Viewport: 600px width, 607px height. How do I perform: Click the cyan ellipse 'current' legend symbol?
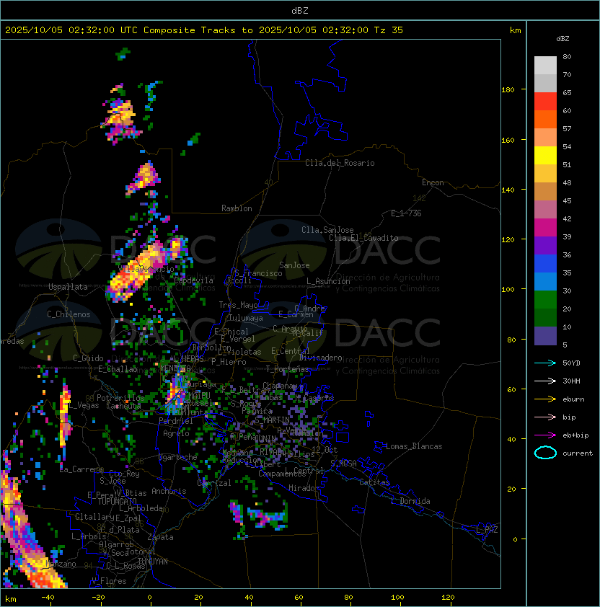coord(545,453)
